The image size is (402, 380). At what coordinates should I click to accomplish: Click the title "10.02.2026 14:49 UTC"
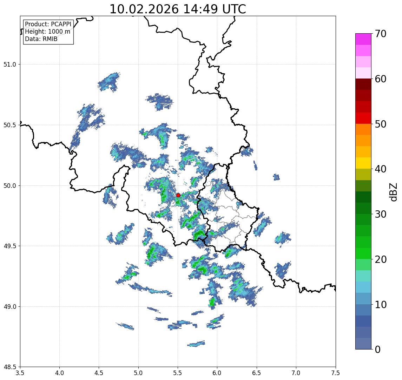[x=178, y=9]
